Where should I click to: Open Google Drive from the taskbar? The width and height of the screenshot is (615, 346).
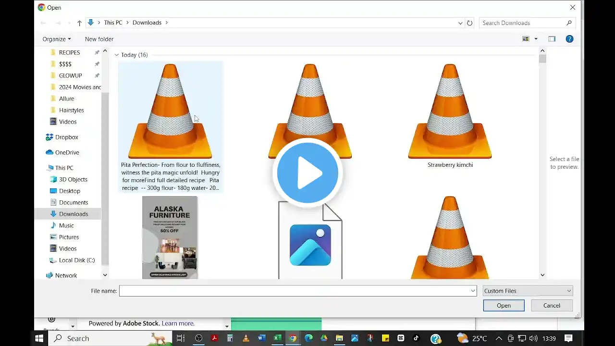[324, 338]
